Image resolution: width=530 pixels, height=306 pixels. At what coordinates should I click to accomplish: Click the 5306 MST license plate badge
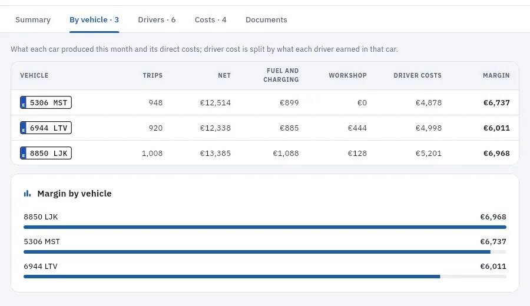(x=45, y=102)
